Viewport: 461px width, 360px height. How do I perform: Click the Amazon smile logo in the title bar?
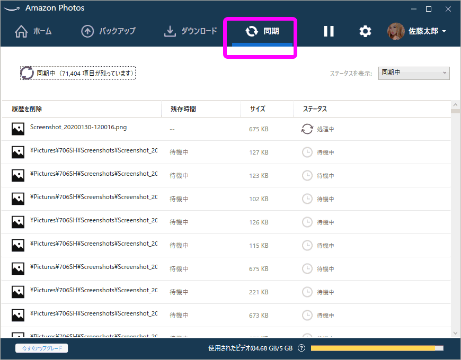point(12,8)
